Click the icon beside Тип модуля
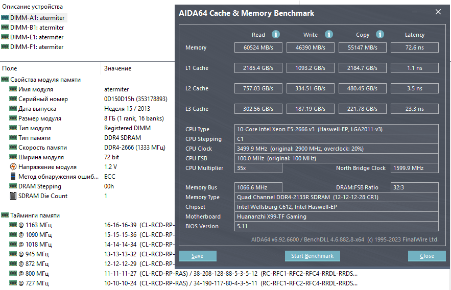 tap(13, 128)
